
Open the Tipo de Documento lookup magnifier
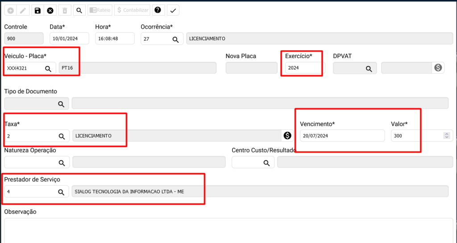coord(61,104)
